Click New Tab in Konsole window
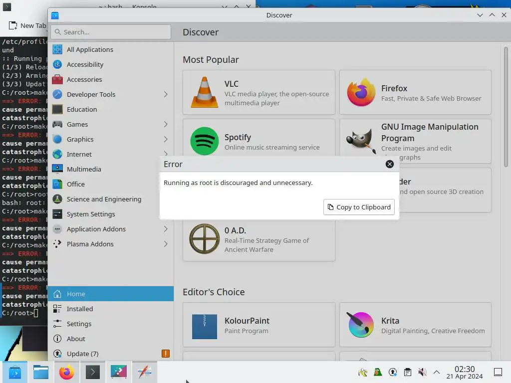Screen dimensions: 511x383 [x=27, y=26]
